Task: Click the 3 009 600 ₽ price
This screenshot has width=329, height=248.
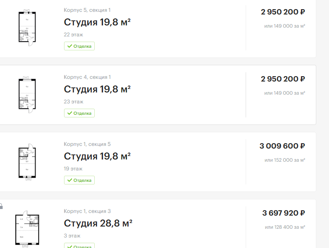Action: 283,146
